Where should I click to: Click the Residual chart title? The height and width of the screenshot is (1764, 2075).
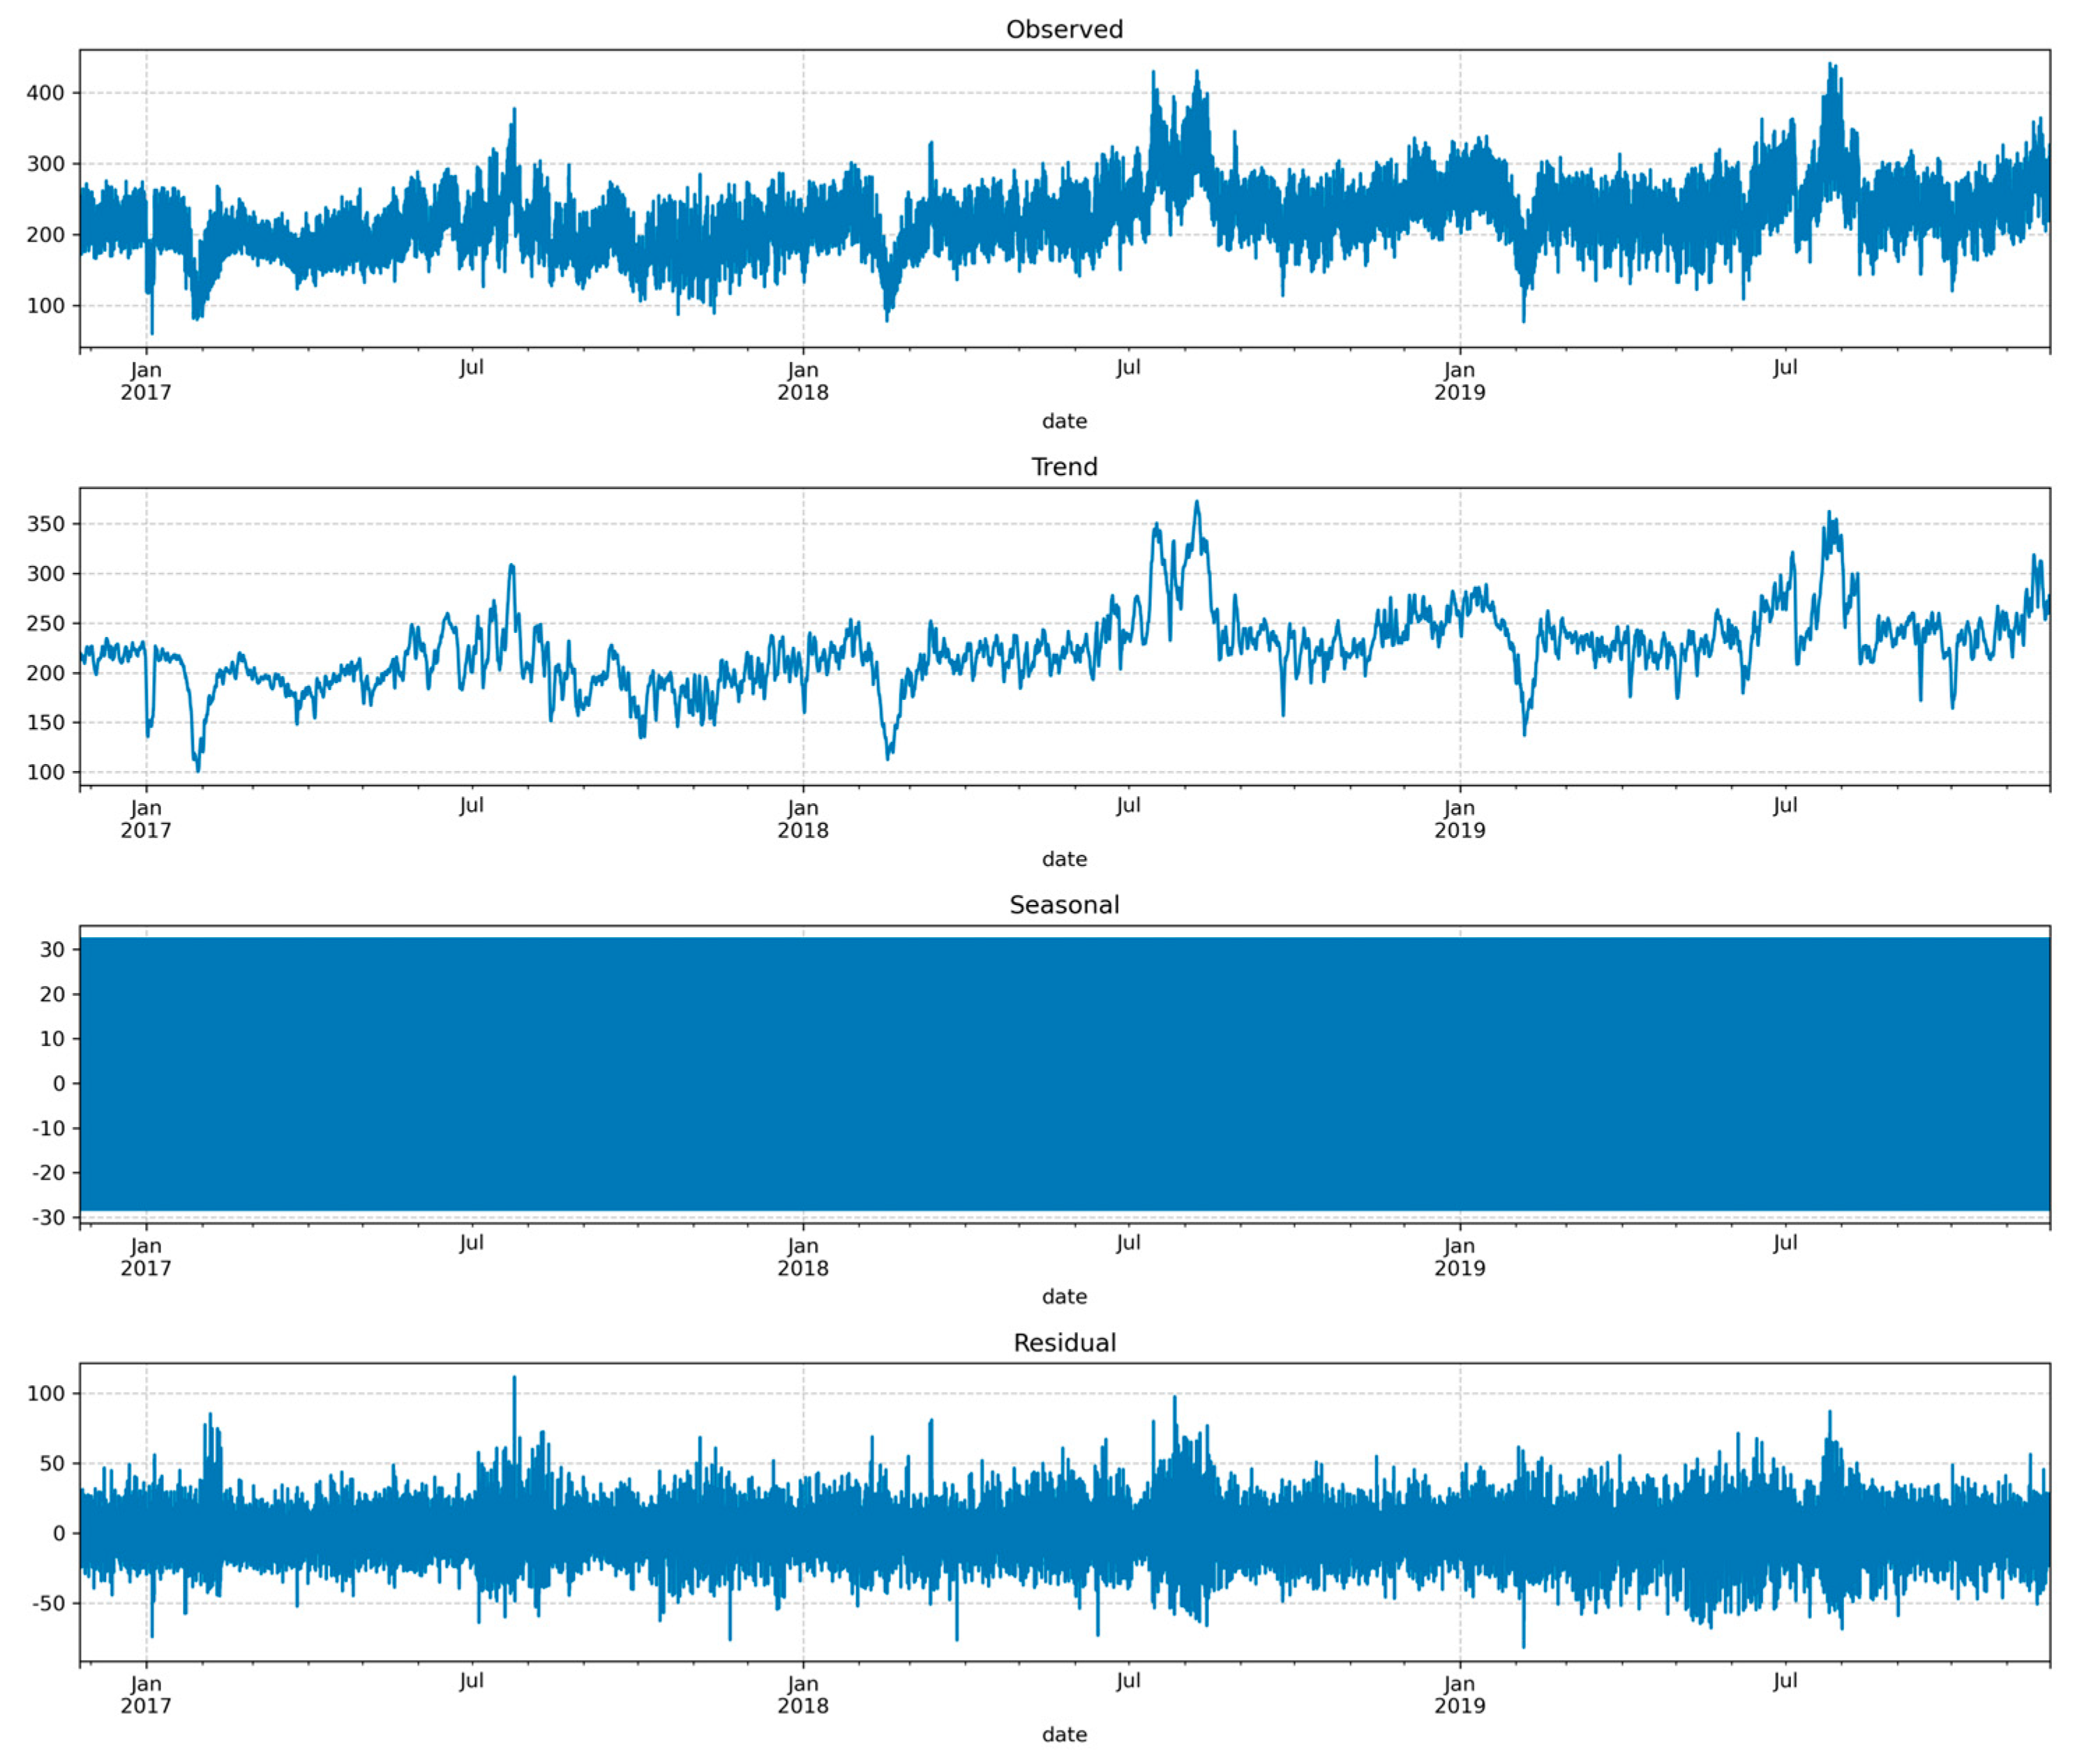pos(1064,1343)
